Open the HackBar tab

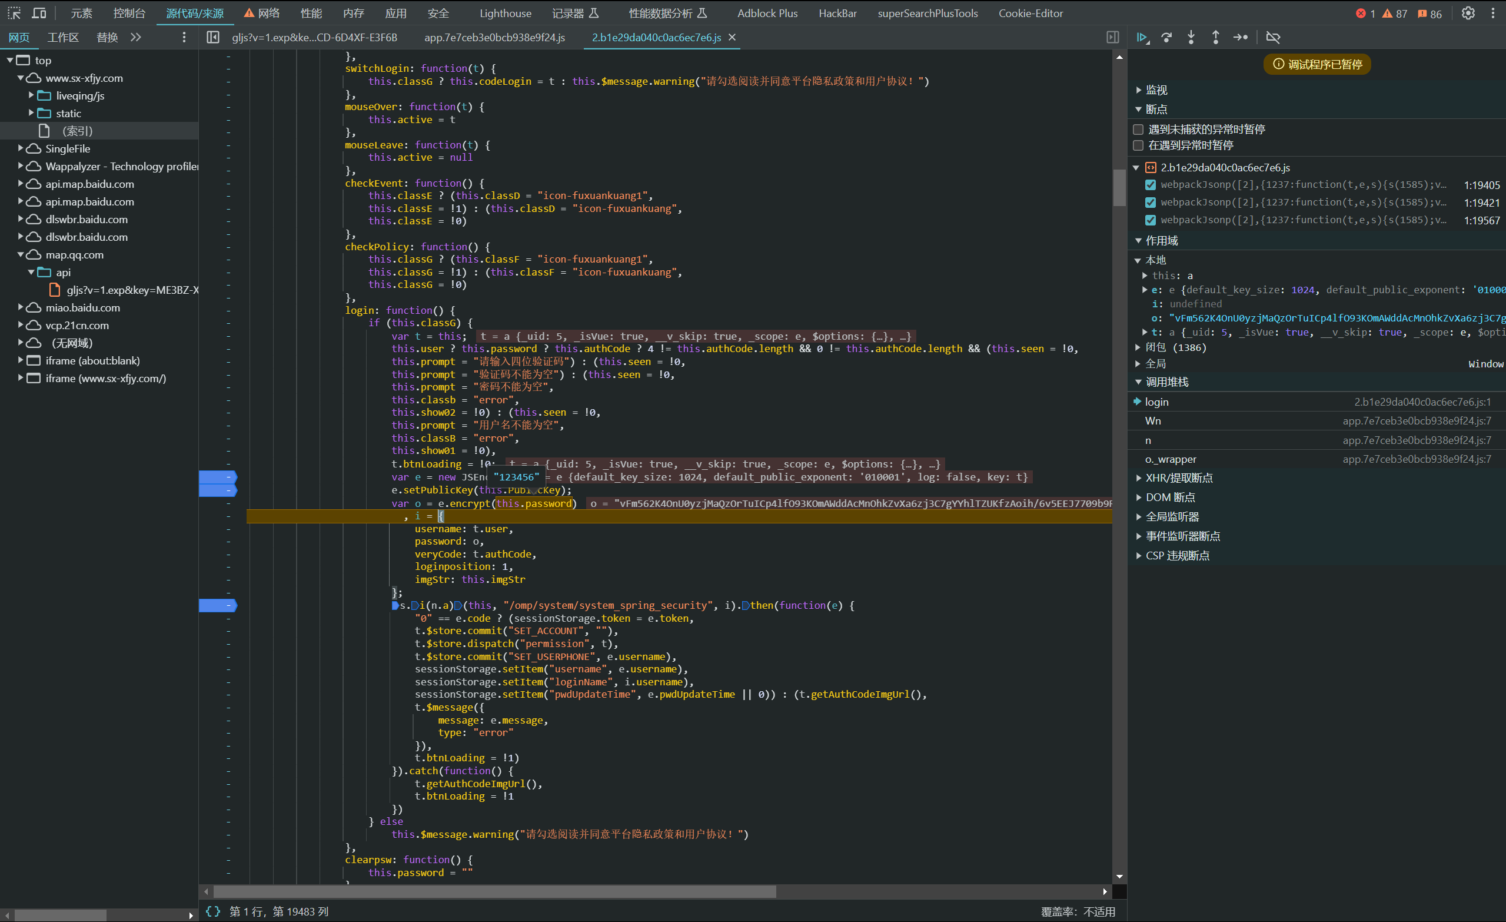[837, 14]
